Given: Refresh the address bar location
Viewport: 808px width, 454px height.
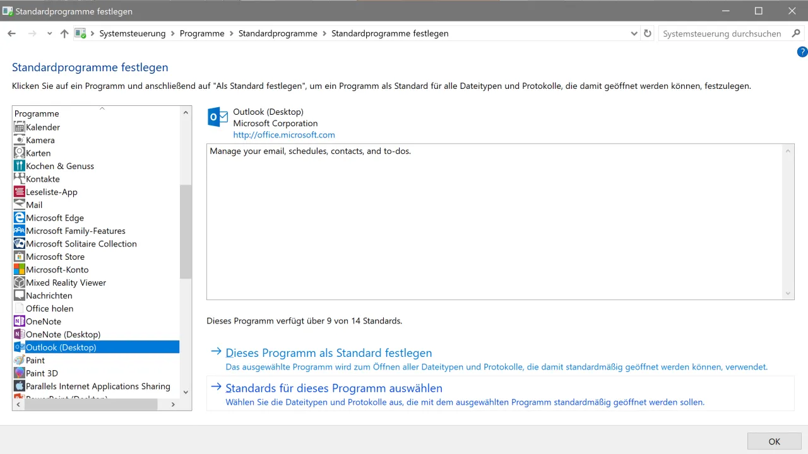Looking at the screenshot, I should point(648,33).
